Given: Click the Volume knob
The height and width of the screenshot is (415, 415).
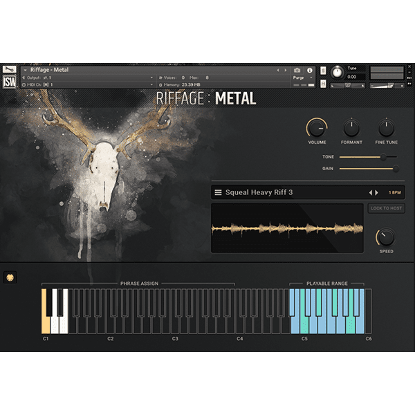Looking at the screenshot, I should coord(317,128).
